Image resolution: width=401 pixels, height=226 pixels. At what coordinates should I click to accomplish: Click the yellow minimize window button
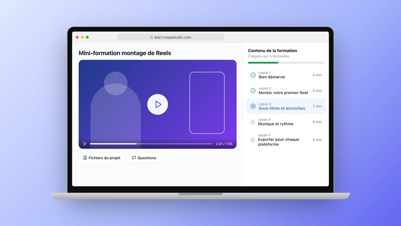coord(82,37)
